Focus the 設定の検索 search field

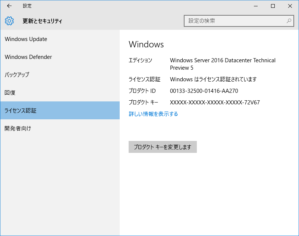coord(239,21)
